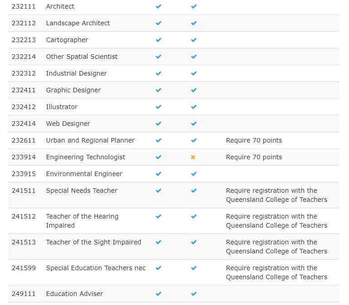Viewport: 349px width, 305px height.
Task: Click the Other Spatial Scientist occupation name
Action: coord(82,57)
